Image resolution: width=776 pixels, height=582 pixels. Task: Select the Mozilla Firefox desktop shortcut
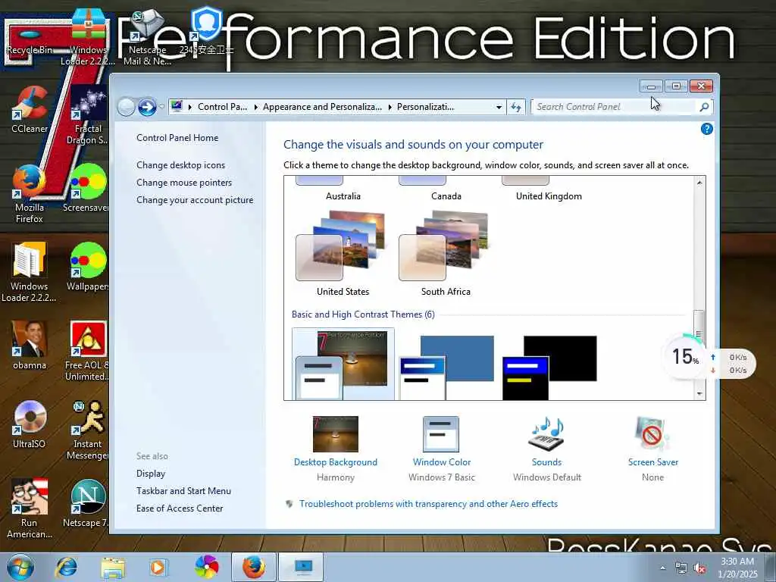[29, 194]
